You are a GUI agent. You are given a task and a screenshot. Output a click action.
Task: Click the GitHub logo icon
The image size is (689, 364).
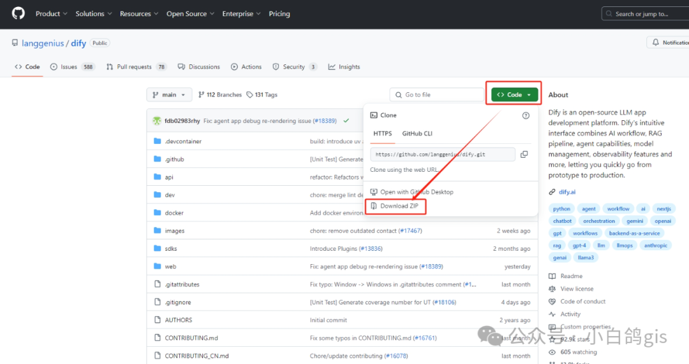(x=19, y=13)
